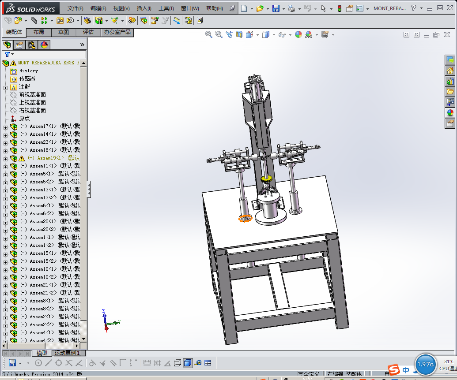Click the Zoom to Fit icon
The width and height of the screenshot is (457, 380).
point(209,34)
